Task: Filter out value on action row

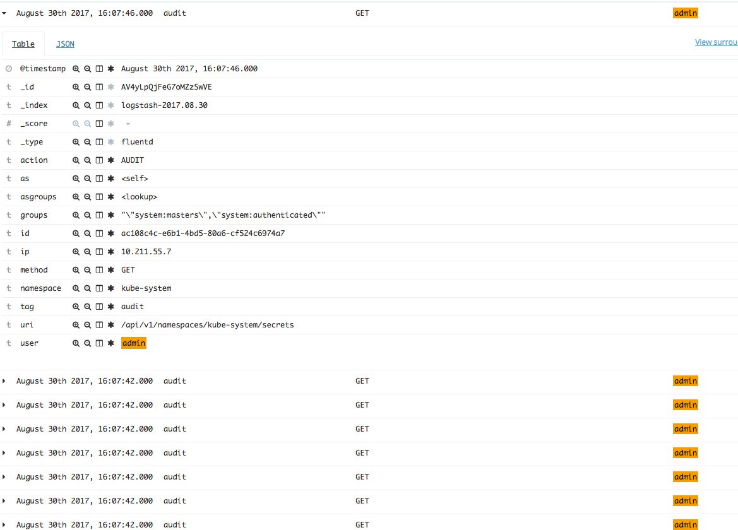Action: coord(88,160)
